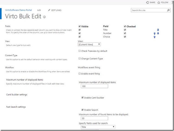Click the maximum displayed items field
The image size is (174, 131).
click(x=94, y=86)
